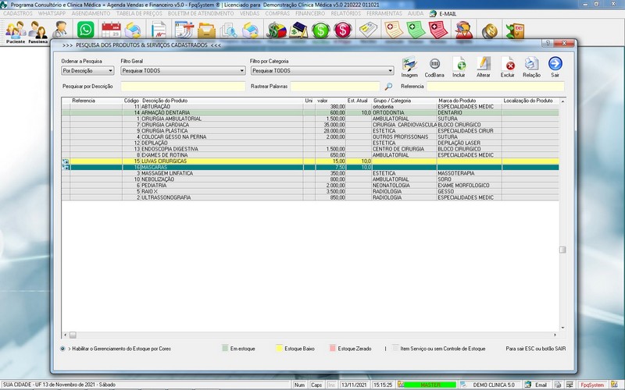The width and height of the screenshot is (625, 390).
Task: Click the Sair exit icon
Action: point(555,65)
